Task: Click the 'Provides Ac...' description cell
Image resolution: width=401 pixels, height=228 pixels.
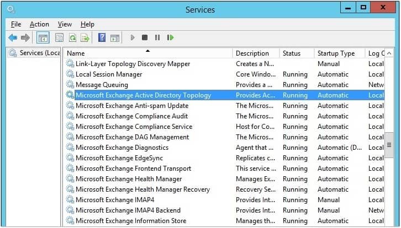Action: (256, 95)
